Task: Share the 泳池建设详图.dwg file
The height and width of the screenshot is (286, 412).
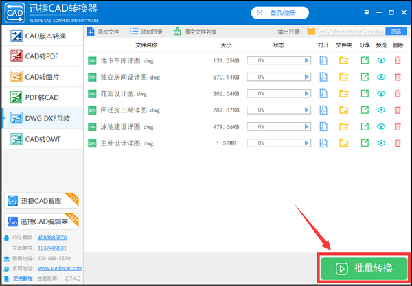Action: (x=365, y=127)
